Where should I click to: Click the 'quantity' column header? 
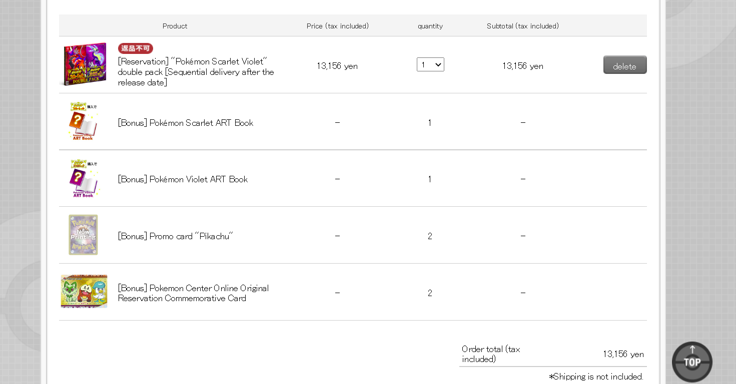pyautogui.click(x=430, y=26)
